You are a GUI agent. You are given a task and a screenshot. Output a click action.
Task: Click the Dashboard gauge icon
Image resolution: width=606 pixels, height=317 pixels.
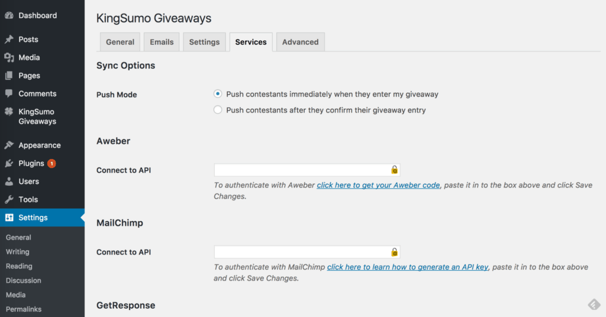point(9,15)
